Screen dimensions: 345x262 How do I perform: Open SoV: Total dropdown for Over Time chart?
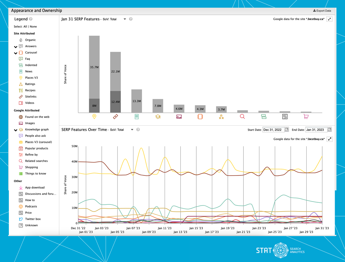(132, 130)
